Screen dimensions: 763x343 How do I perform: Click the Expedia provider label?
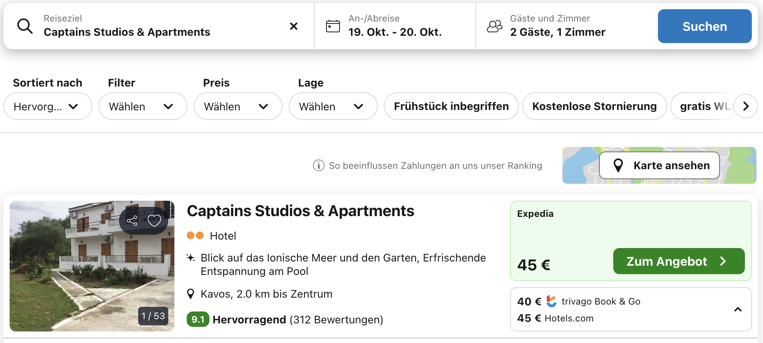pyautogui.click(x=535, y=214)
